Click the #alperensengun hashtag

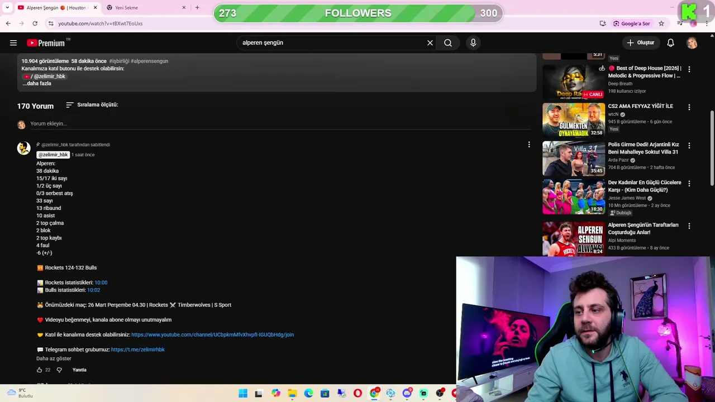click(x=149, y=61)
